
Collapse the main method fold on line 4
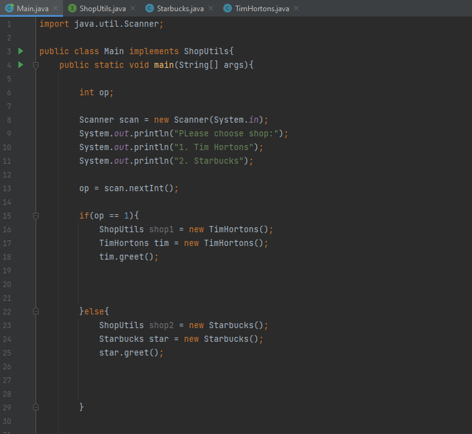[36, 65]
